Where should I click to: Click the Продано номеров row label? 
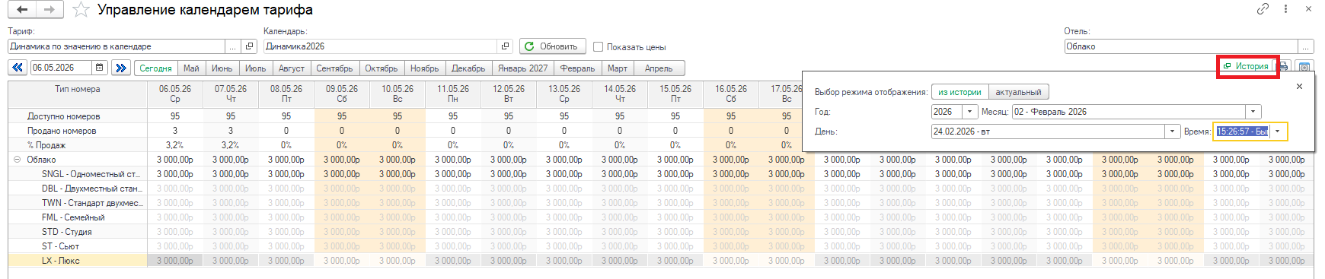(x=62, y=131)
